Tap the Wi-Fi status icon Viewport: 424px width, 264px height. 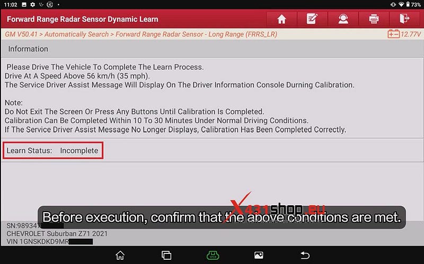pyautogui.click(x=401, y=5)
